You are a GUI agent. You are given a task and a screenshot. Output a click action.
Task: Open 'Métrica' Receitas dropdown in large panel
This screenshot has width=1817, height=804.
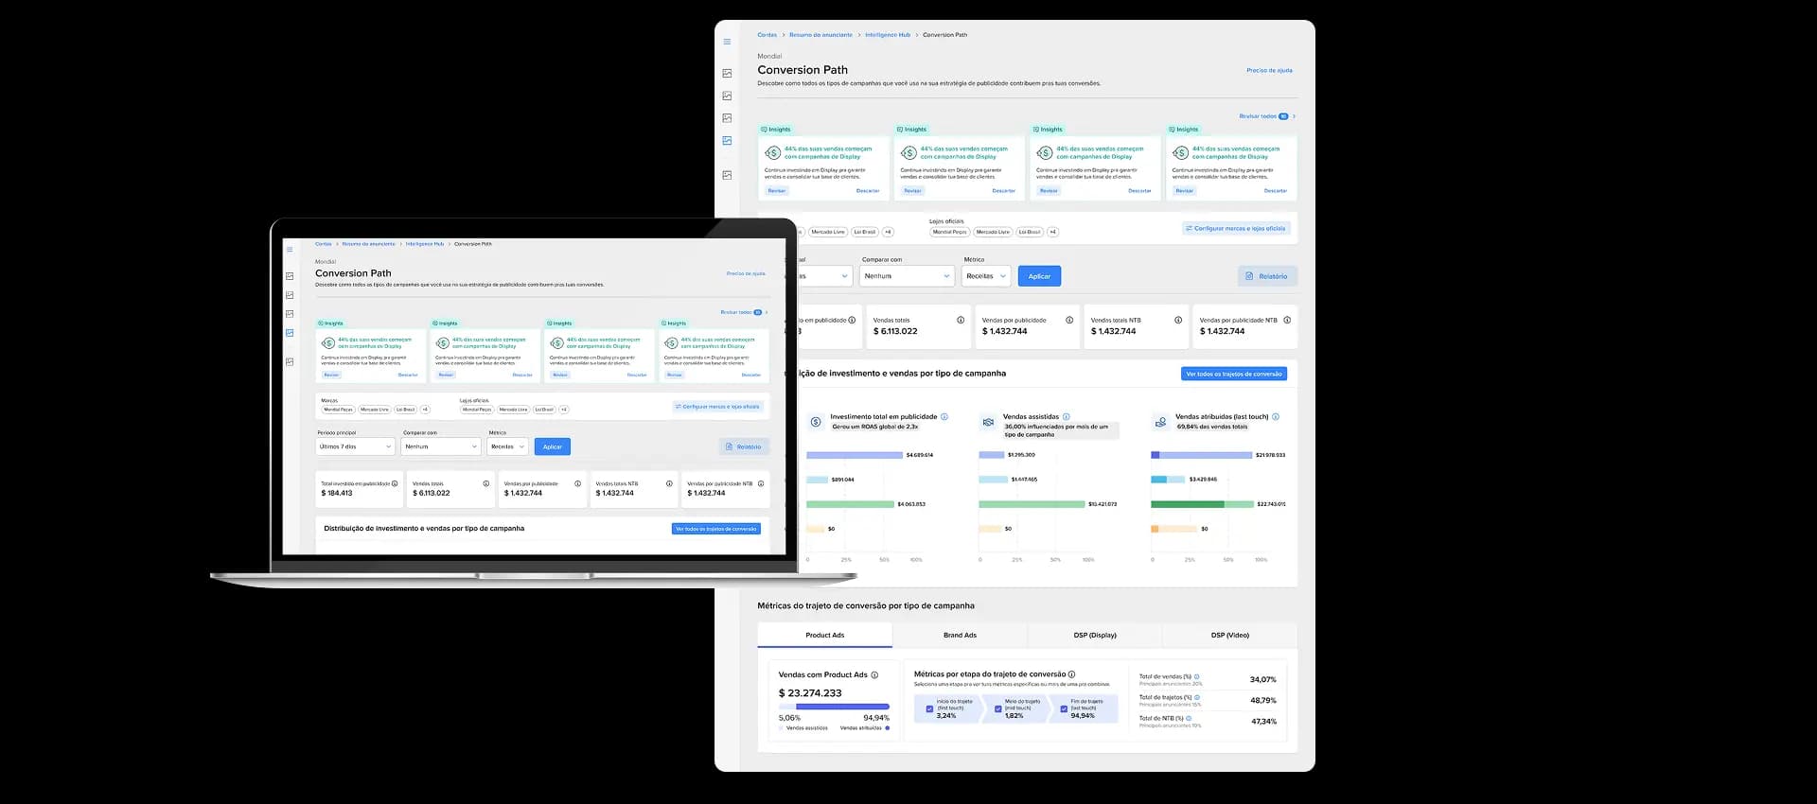pyautogui.click(x=986, y=276)
